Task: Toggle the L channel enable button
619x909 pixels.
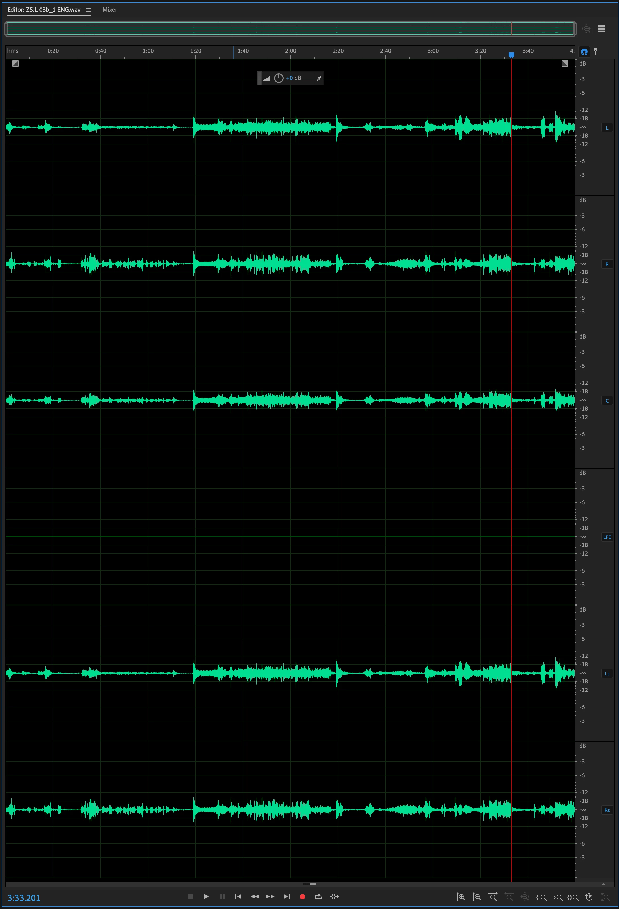Action: point(607,127)
